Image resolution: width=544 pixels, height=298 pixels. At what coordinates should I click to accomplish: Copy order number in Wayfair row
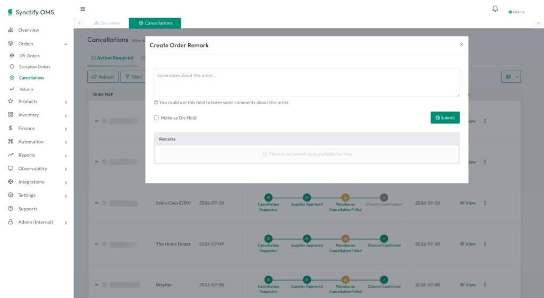[105, 285]
